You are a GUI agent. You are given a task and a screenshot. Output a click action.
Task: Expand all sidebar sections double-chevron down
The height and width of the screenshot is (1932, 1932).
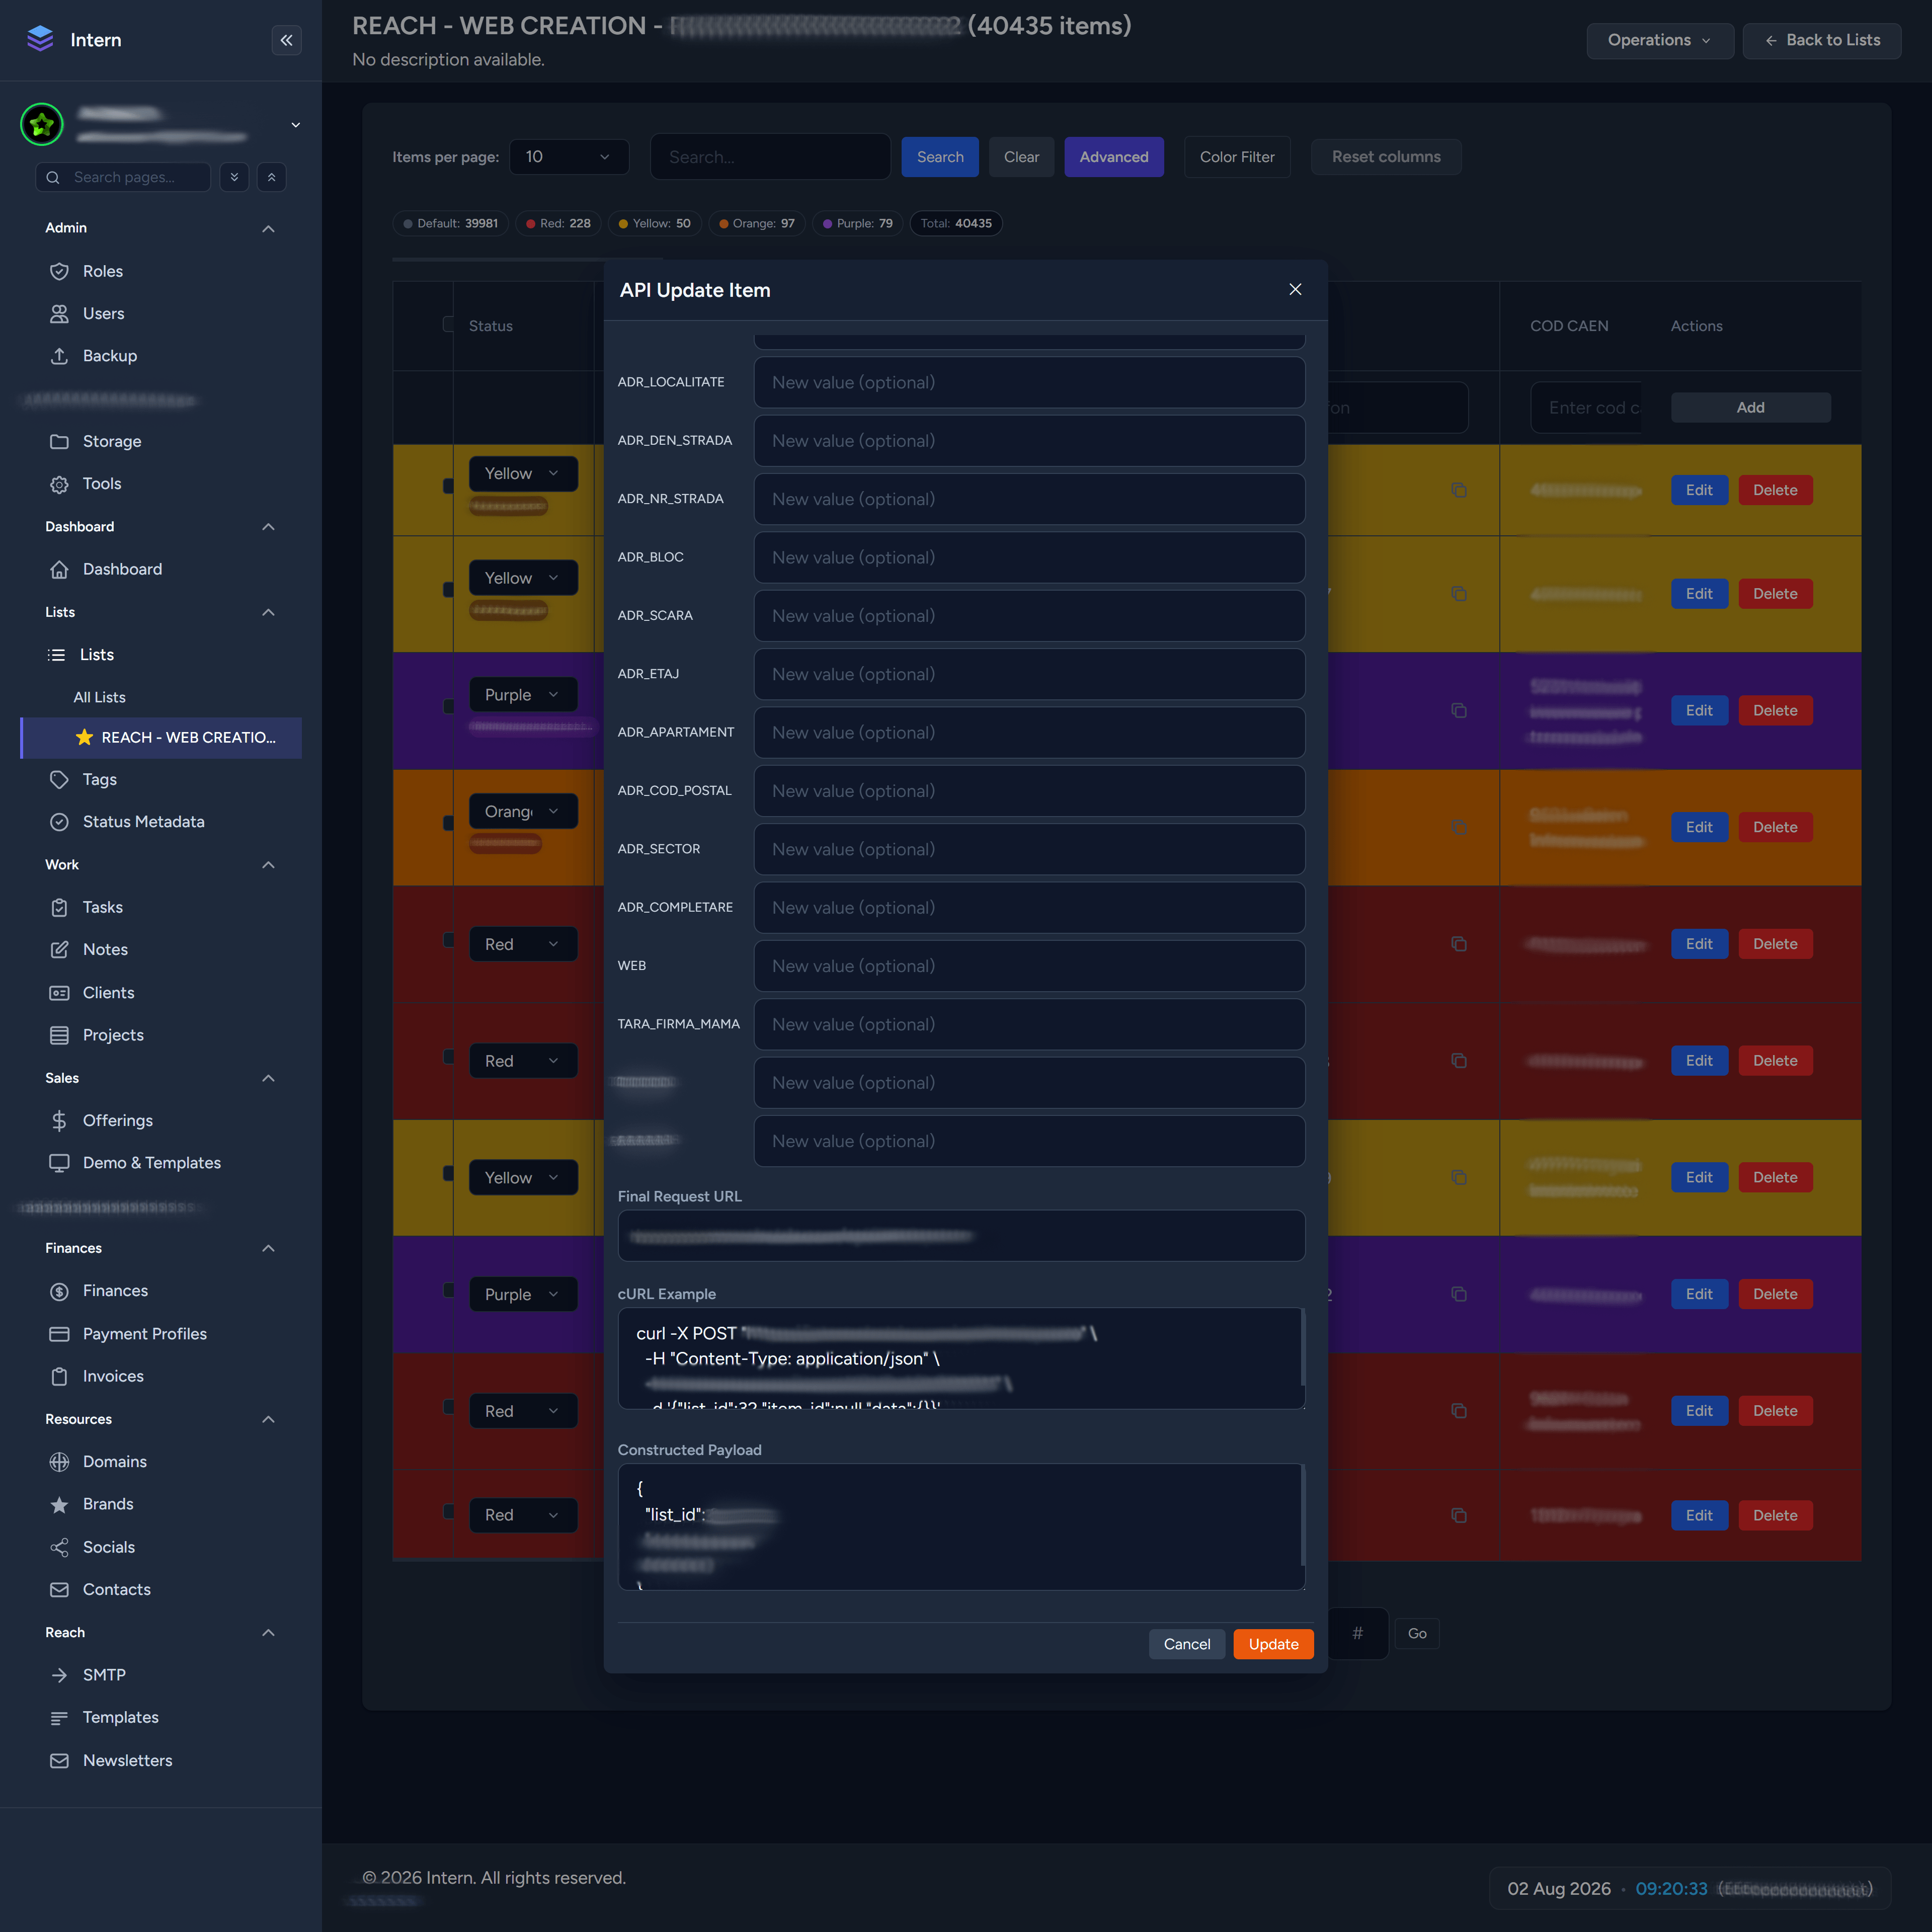click(x=234, y=177)
